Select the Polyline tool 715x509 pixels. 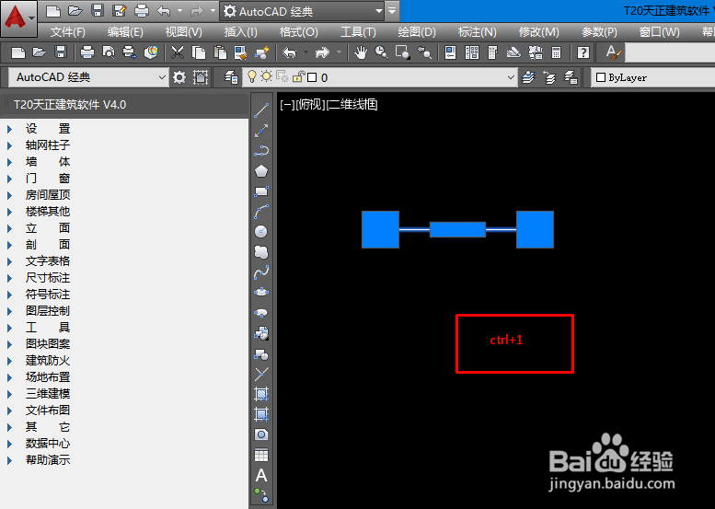(261, 151)
